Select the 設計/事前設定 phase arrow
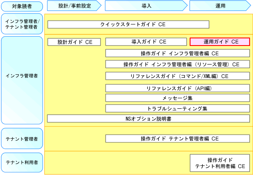Viewport: 253px width, 175px height. coord(74,5)
